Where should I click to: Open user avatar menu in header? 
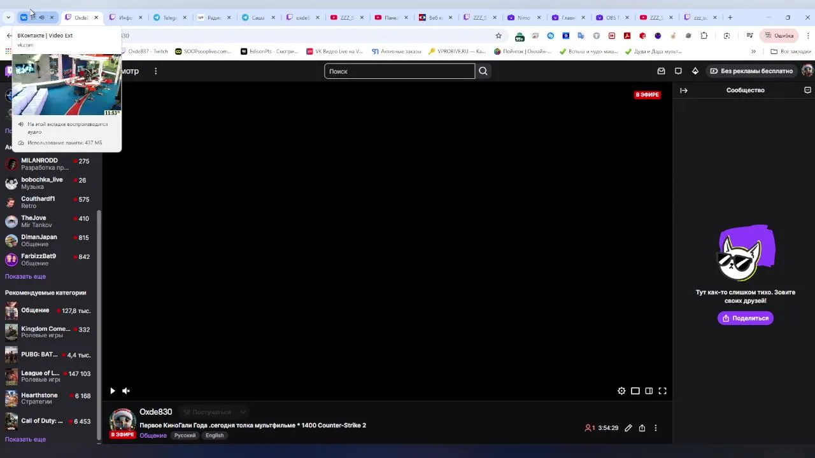coord(807,71)
